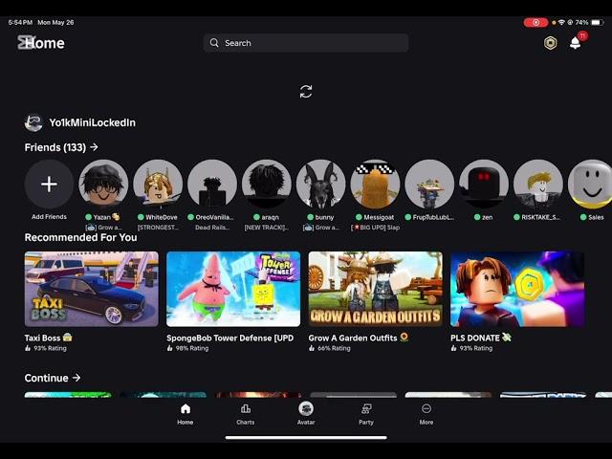Click the Home page title

click(x=45, y=43)
